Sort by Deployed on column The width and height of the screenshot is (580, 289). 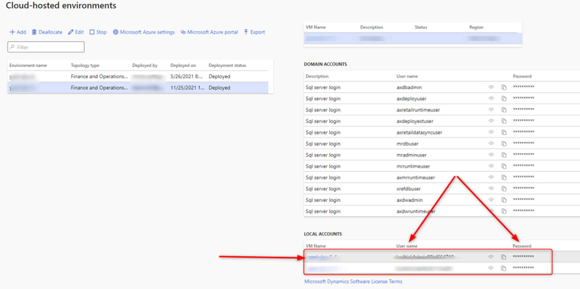pyautogui.click(x=183, y=65)
